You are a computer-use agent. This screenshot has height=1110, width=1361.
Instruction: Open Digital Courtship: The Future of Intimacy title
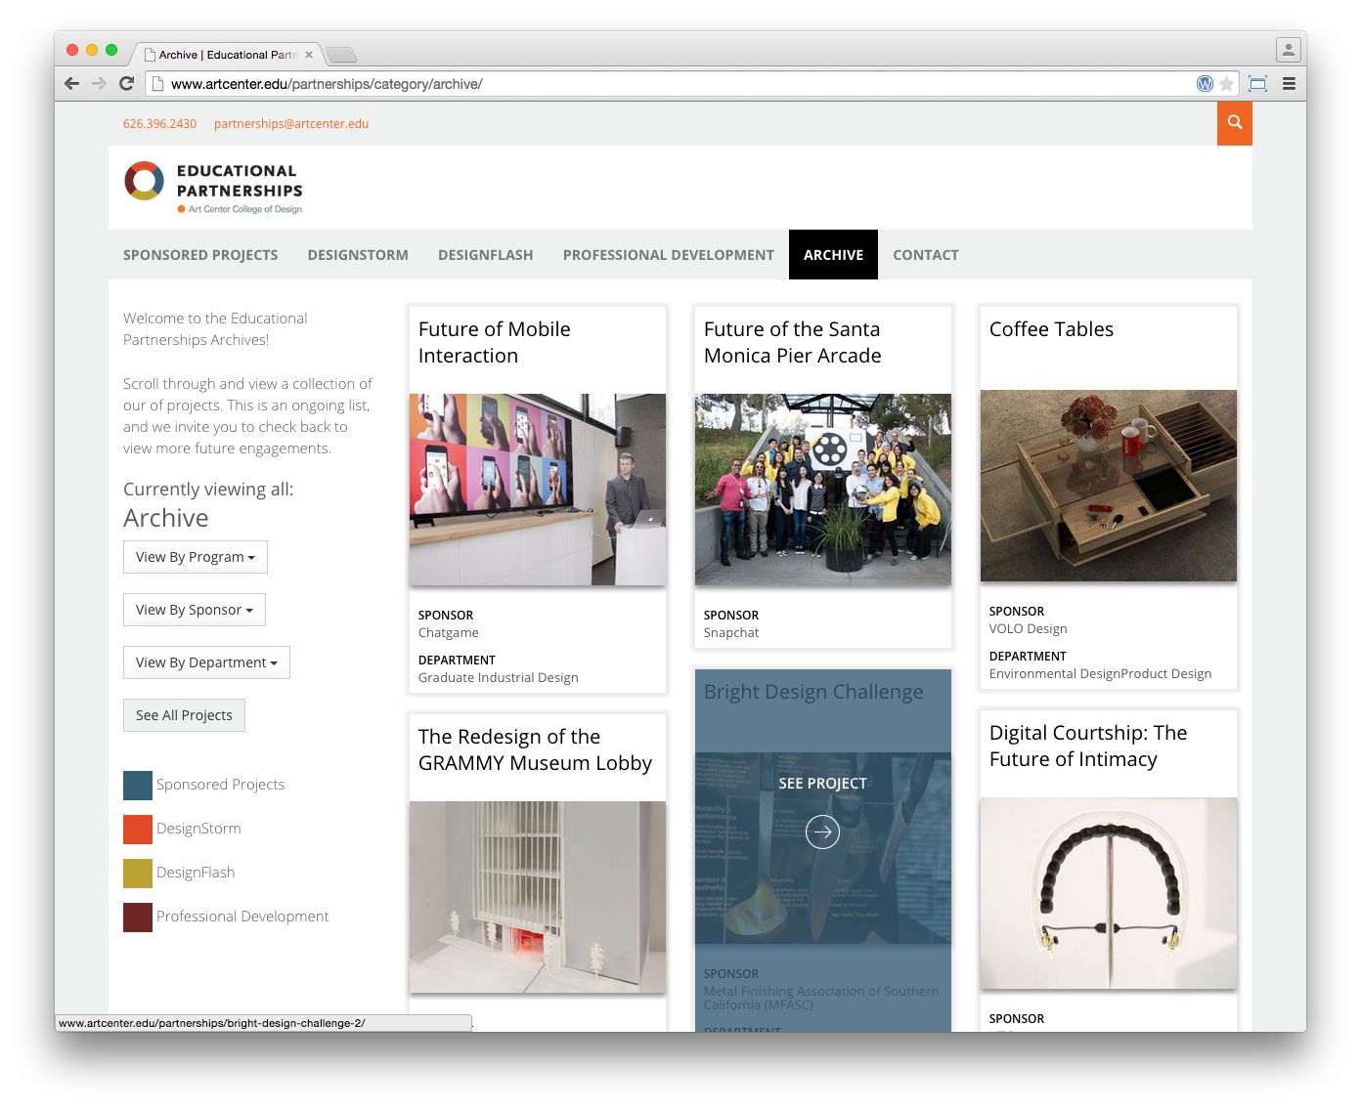1088,746
